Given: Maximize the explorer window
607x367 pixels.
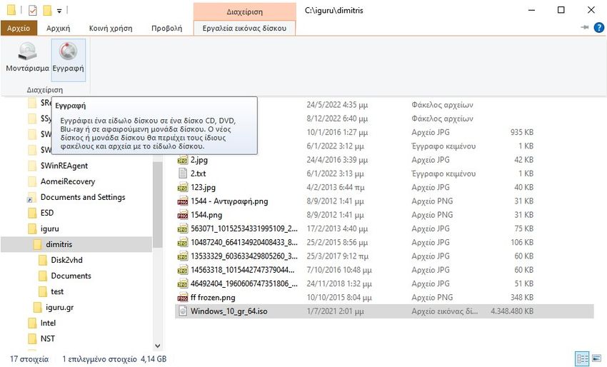Looking at the screenshot, I should point(561,10).
